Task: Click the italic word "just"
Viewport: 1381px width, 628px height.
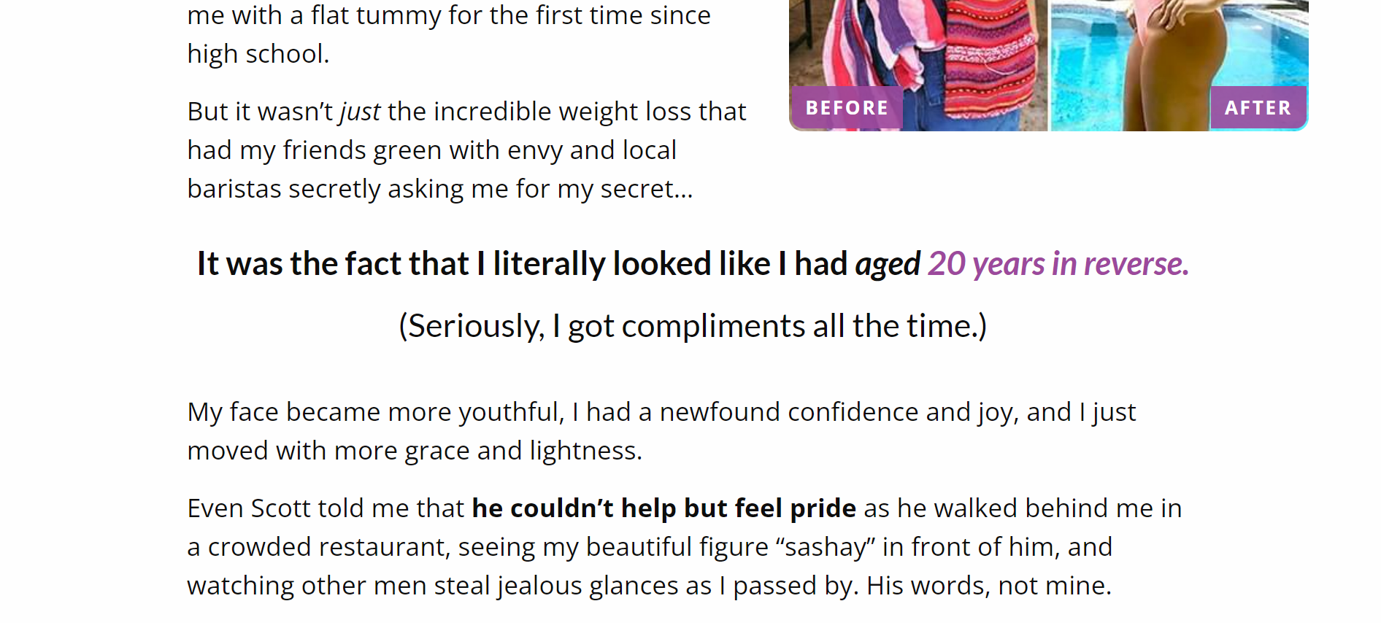Action: (x=361, y=112)
